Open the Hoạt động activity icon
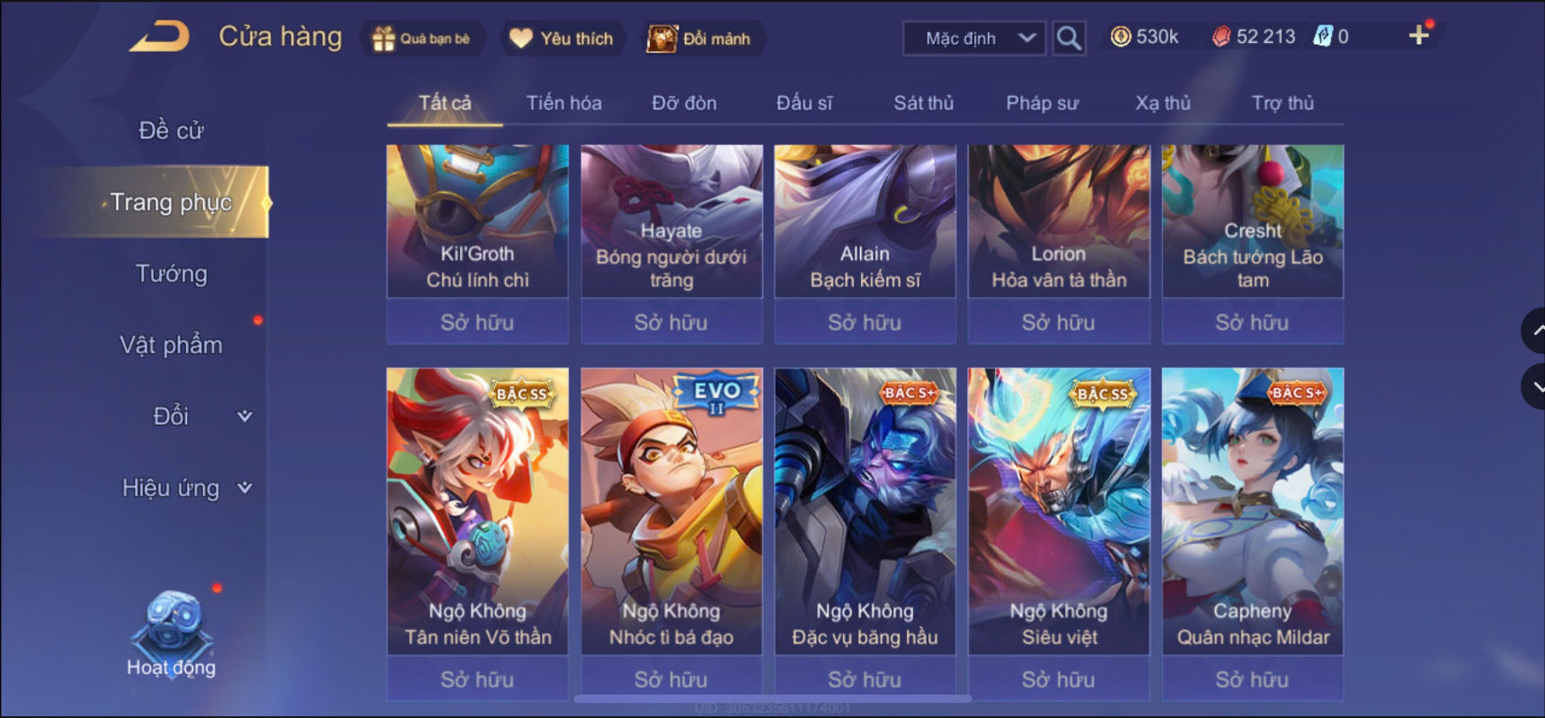The image size is (1545, 718). 171,634
